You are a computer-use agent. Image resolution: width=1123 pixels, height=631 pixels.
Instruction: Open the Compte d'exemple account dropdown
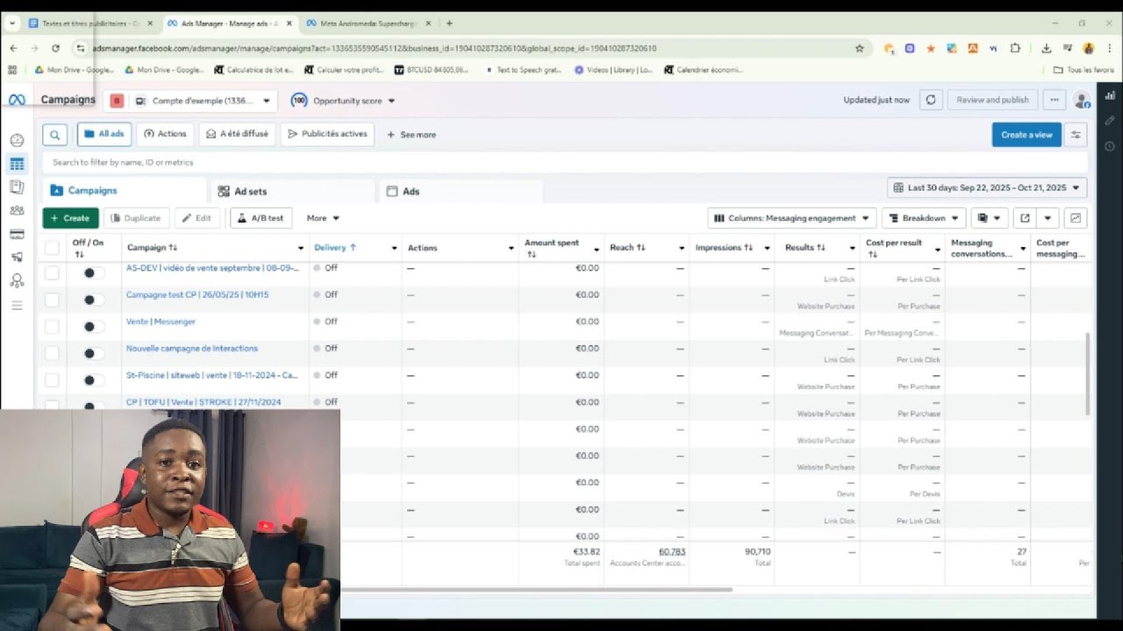point(201,101)
